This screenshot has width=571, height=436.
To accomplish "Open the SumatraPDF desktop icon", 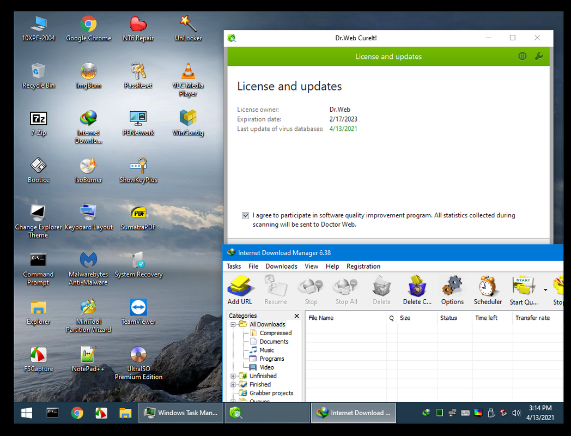I will [x=138, y=217].
